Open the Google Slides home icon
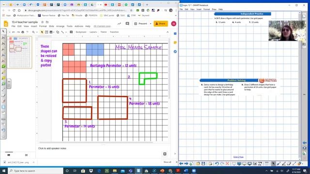This screenshot has width=310, height=174. tap(6, 24)
